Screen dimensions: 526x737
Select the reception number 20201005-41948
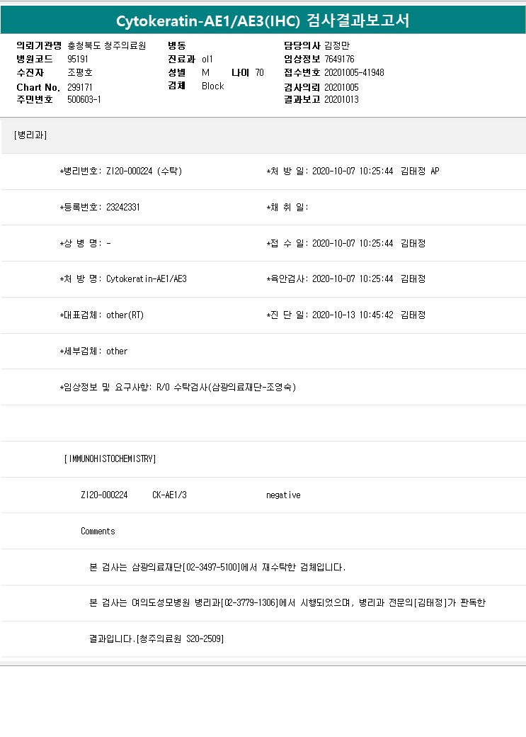(354, 72)
